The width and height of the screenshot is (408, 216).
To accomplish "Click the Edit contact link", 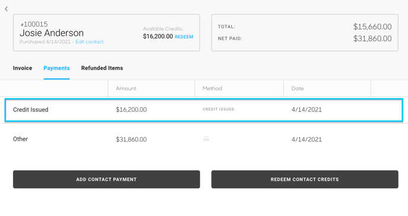I will pyautogui.click(x=90, y=42).
